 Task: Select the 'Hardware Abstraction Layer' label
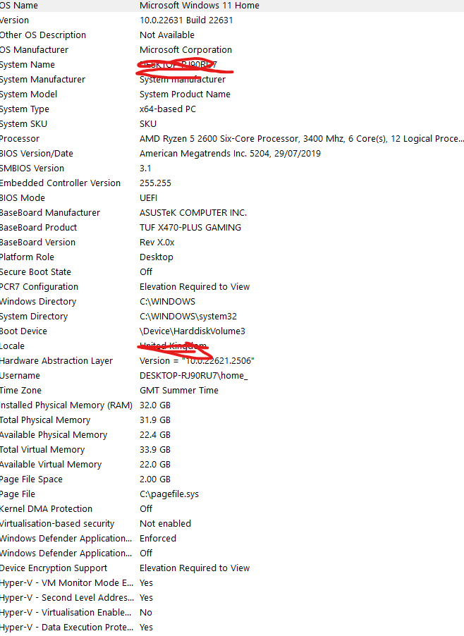(56, 361)
